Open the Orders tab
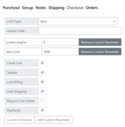Screen dimensions: 125x127 92,8
